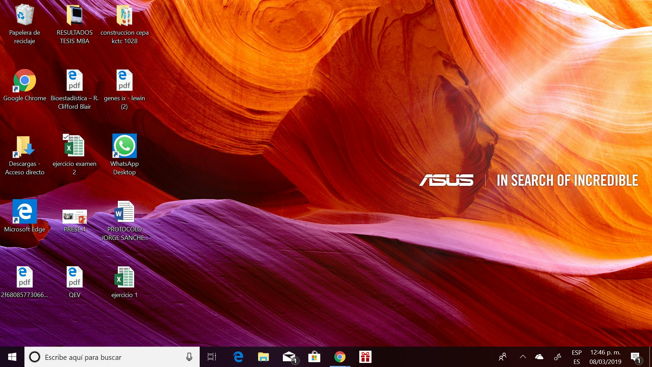Screen dimensions: 652x367
Task: Select the ejercicio examen 2 Excel file
Action: click(x=74, y=155)
